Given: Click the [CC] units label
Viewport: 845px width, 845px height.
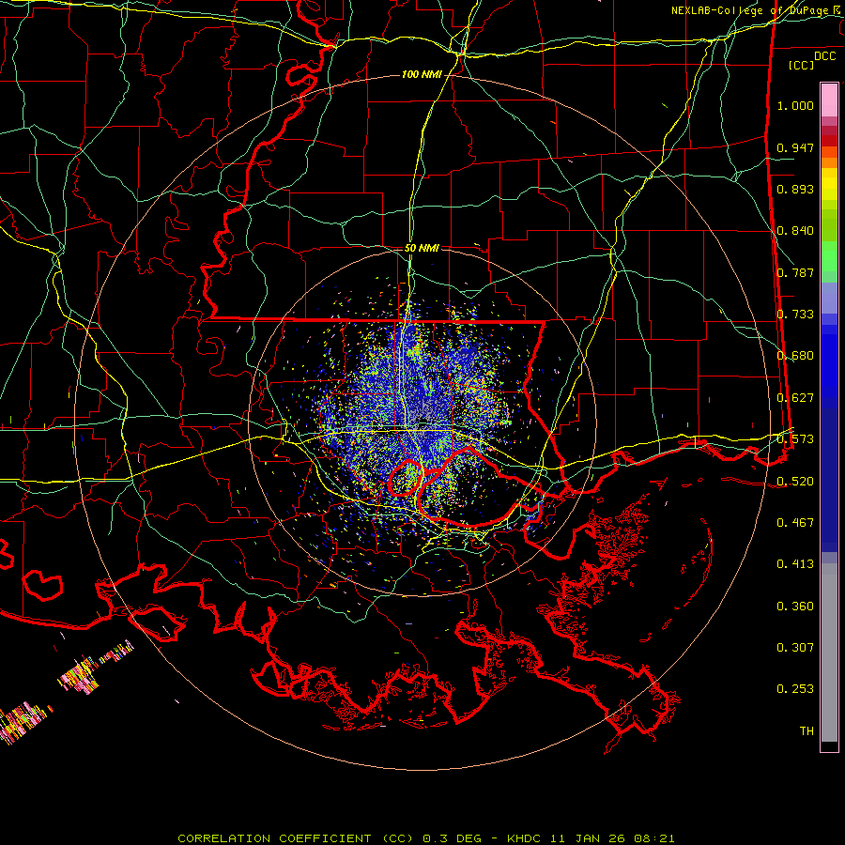Looking at the screenshot, I should 802,65.
